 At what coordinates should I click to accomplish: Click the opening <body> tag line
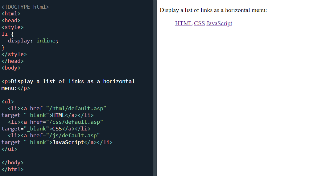click(x=11, y=68)
